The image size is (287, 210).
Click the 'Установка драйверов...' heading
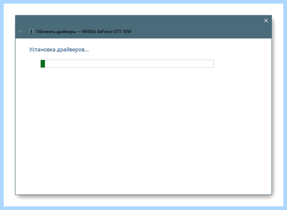click(59, 50)
